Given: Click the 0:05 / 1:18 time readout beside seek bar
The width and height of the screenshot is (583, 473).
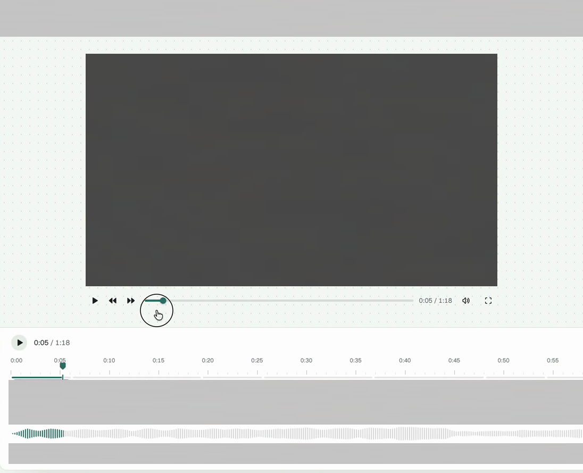Looking at the screenshot, I should click(436, 301).
